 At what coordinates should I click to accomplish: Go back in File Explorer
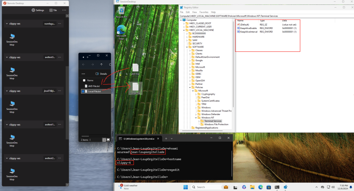pos(83,65)
